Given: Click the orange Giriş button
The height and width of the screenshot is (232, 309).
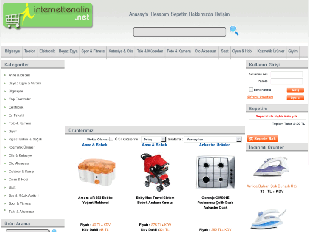Looking at the screenshot, I should (295, 90).
